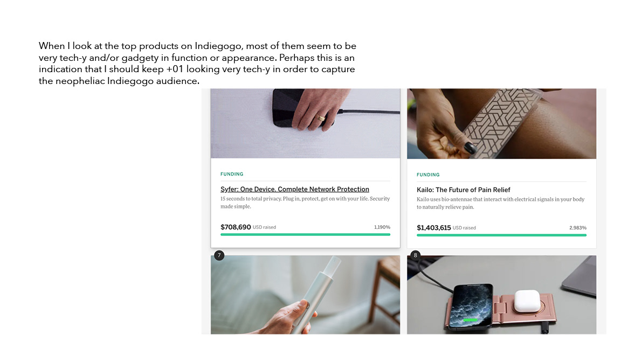The height and width of the screenshot is (349, 621).
Task: Click the Kailo funding progress bar
Action: pos(501,235)
